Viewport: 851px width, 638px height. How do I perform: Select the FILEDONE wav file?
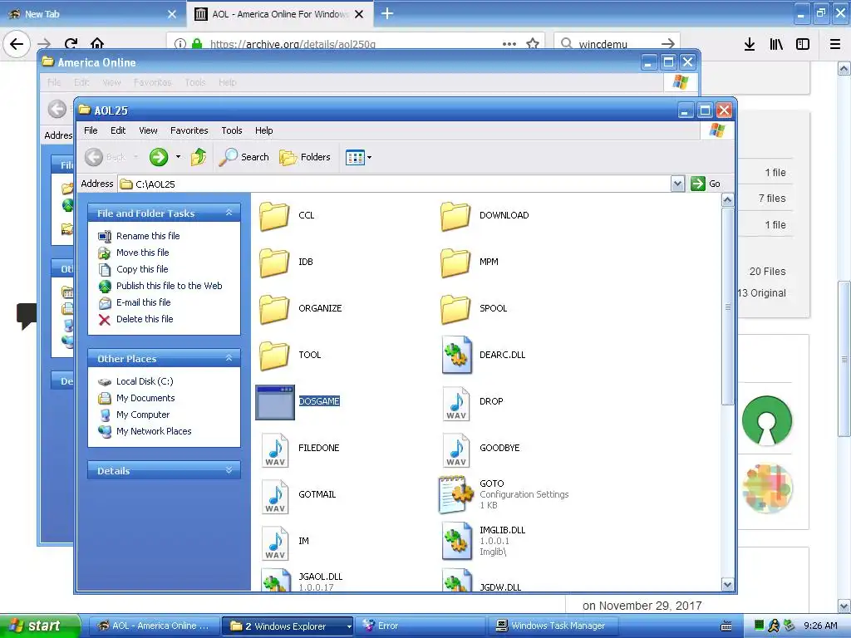tap(300, 449)
